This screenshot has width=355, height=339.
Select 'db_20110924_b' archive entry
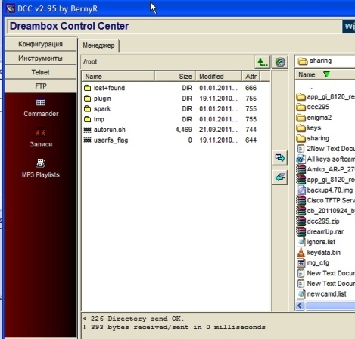325,211
